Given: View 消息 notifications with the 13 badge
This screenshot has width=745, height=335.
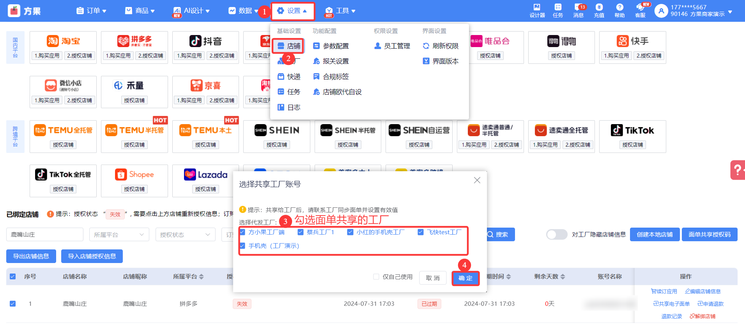Looking at the screenshot, I should [579, 11].
